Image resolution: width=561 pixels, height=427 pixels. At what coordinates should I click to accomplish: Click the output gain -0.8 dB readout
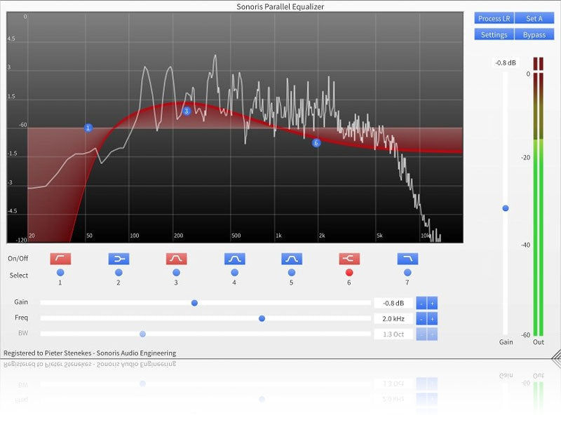(x=506, y=63)
